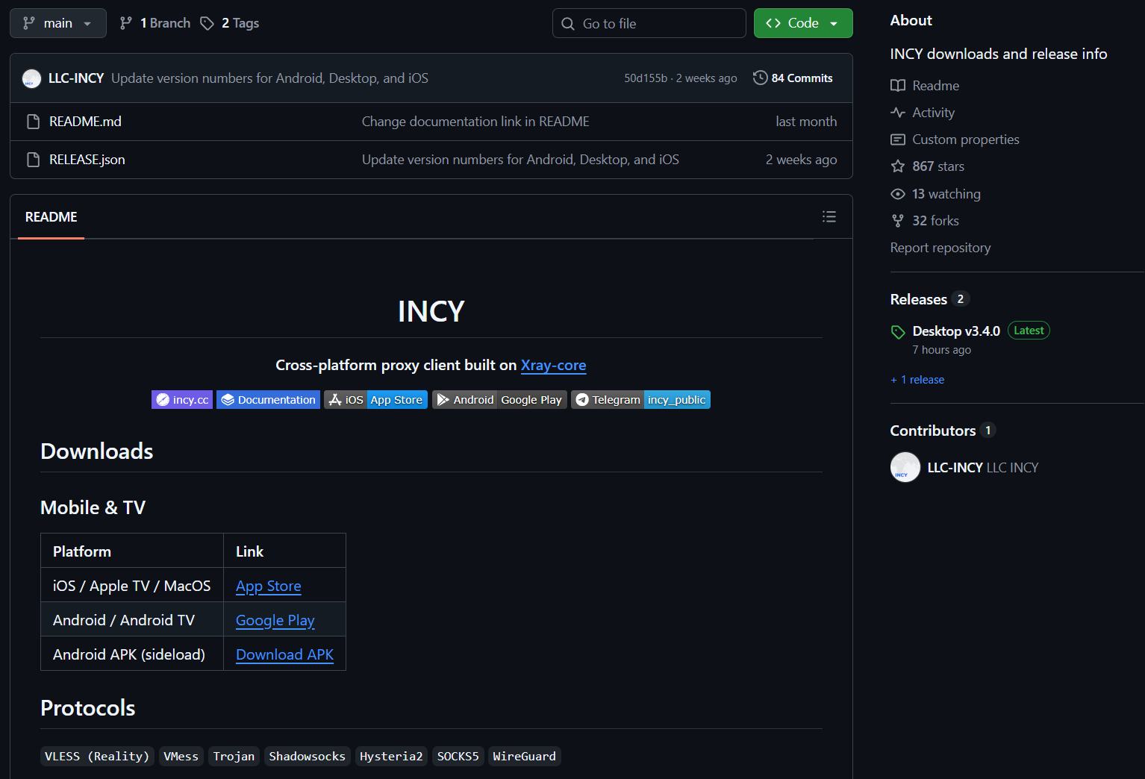Click the star icon beside 867 stars
The height and width of the screenshot is (779, 1145).
[x=898, y=166]
